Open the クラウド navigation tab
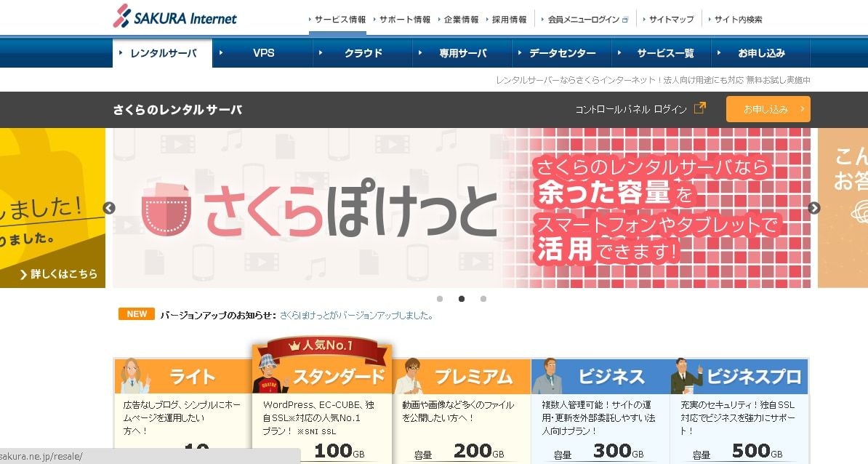 click(363, 53)
